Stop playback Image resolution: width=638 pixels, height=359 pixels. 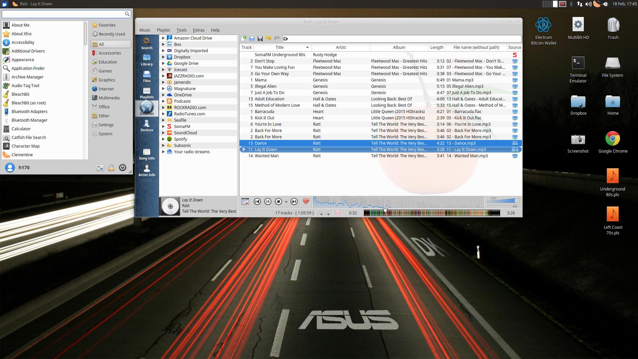[278, 201]
